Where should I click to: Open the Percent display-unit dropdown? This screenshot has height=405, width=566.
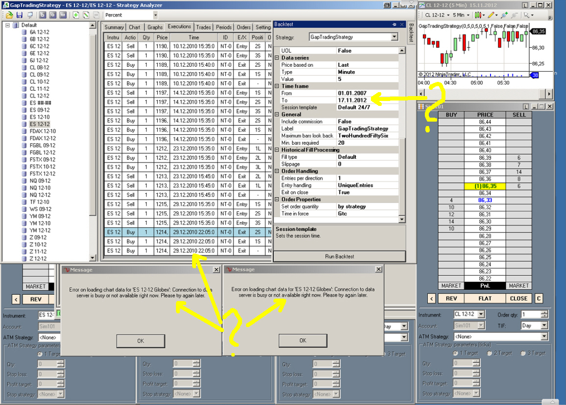[x=155, y=15]
